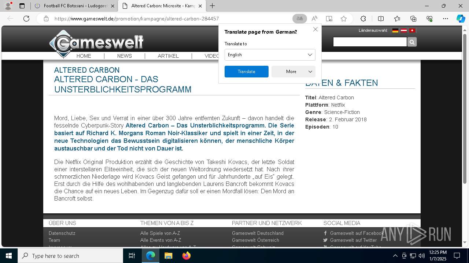The width and height of the screenshot is (469, 263).
Task: Expand the Translate to English dropdown
Action: pos(270,55)
